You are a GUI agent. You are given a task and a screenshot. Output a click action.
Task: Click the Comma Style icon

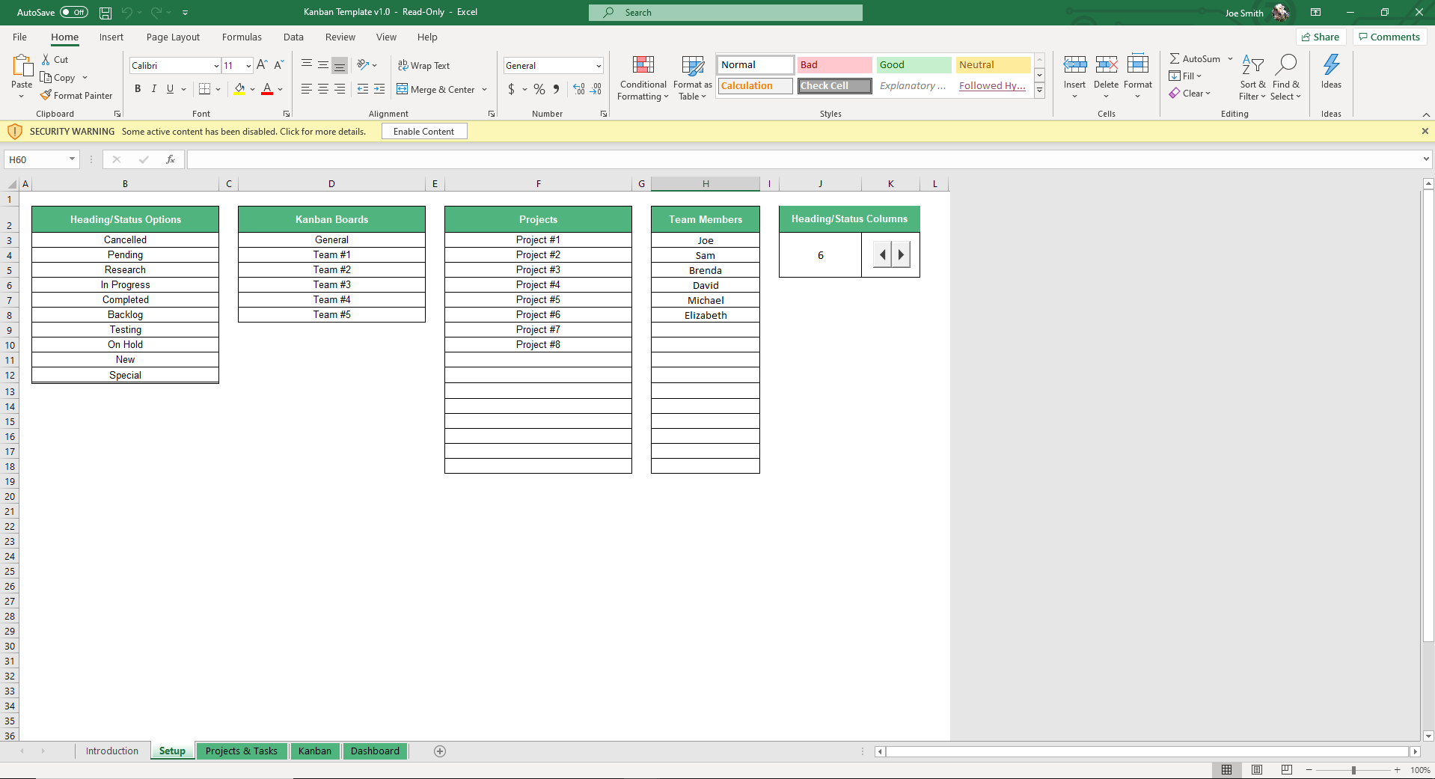(556, 89)
